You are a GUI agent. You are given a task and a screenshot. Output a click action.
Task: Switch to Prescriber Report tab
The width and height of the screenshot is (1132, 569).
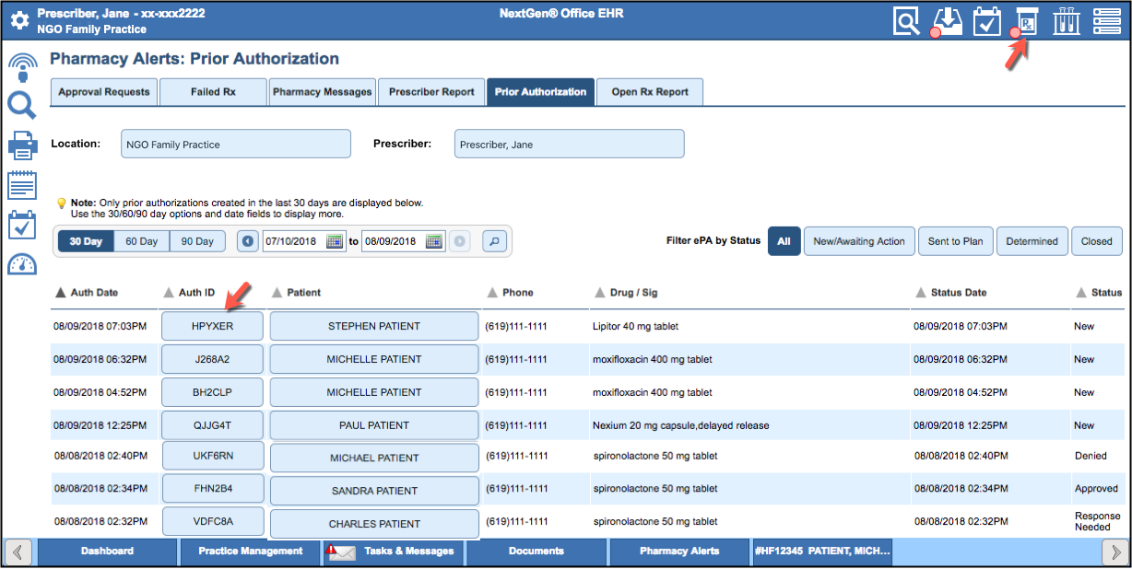[431, 92]
